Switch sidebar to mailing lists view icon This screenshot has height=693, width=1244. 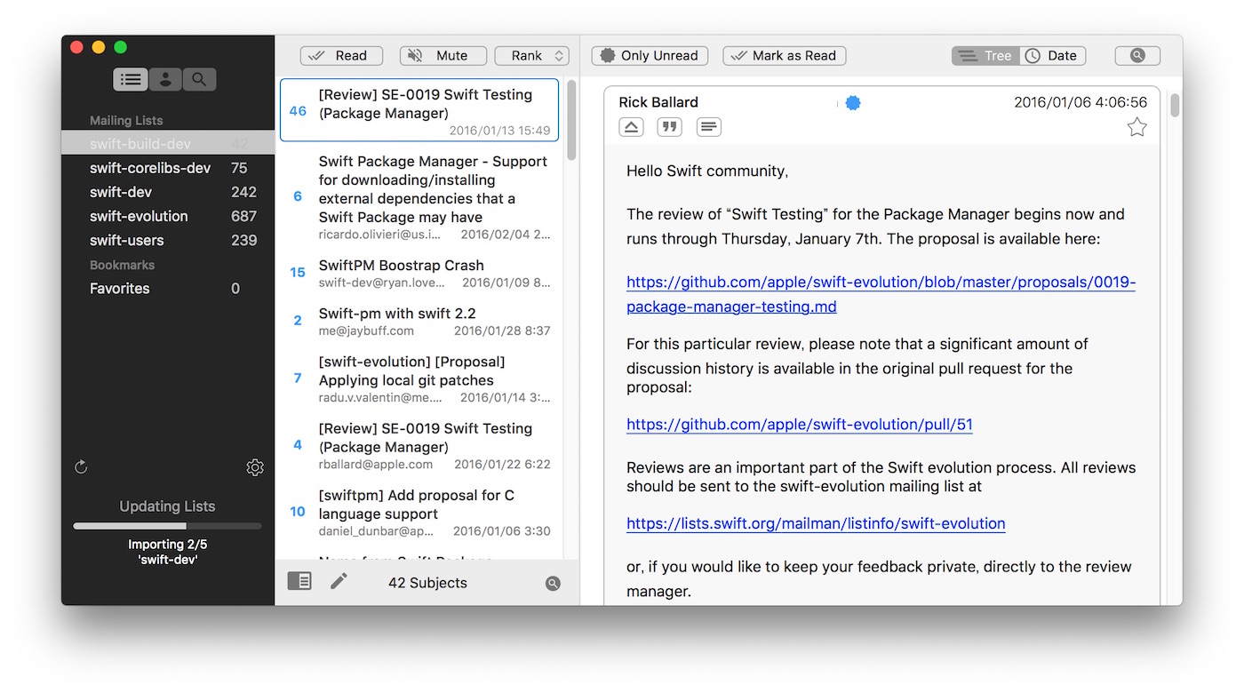pyautogui.click(x=131, y=79)
